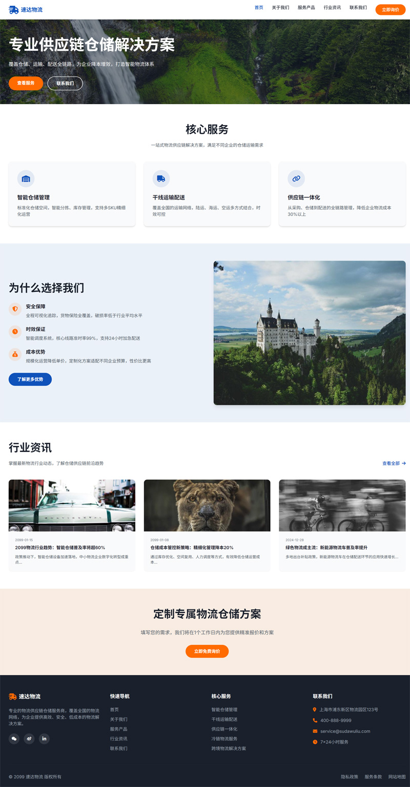Click the 隐私政策 link in the footer
The height and width of the screenshot is (787, 410).
tap(350, 776)
